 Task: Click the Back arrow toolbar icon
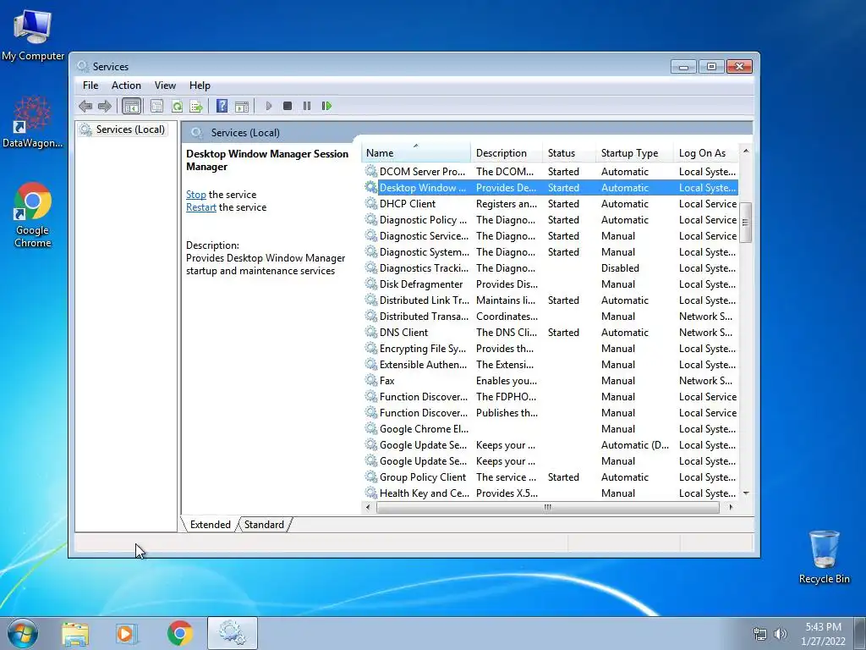(85, 106)
